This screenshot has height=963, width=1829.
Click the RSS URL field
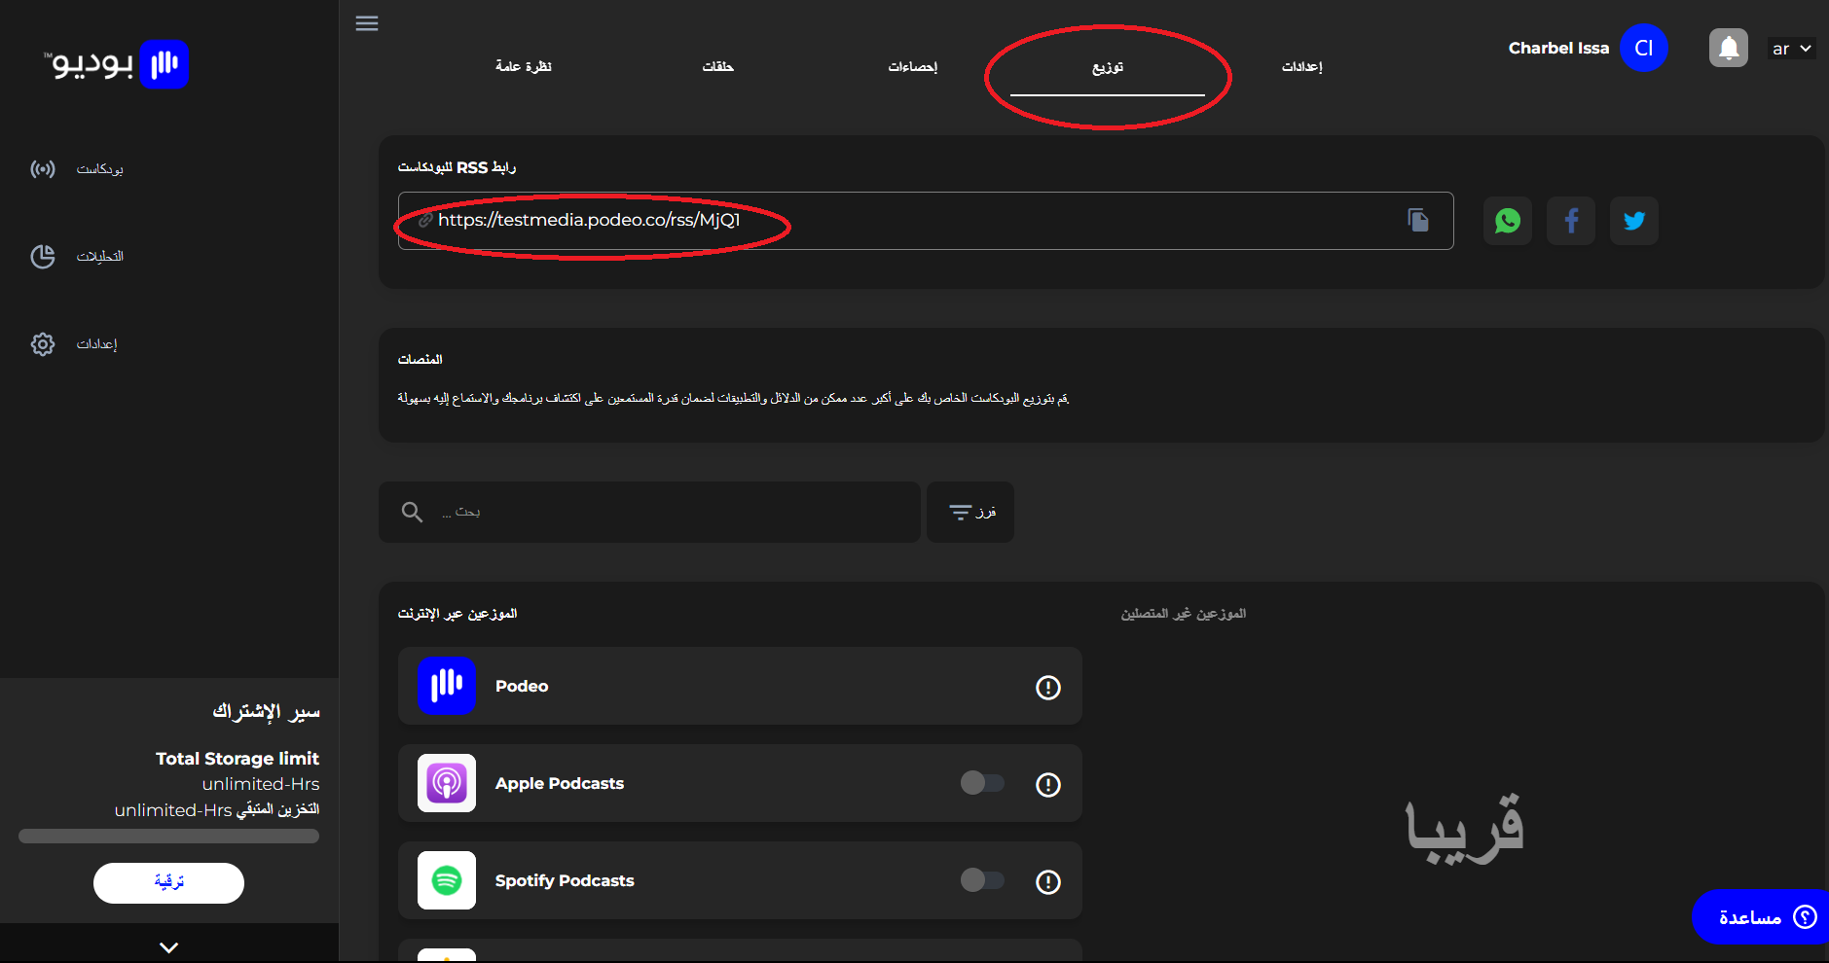926,221
